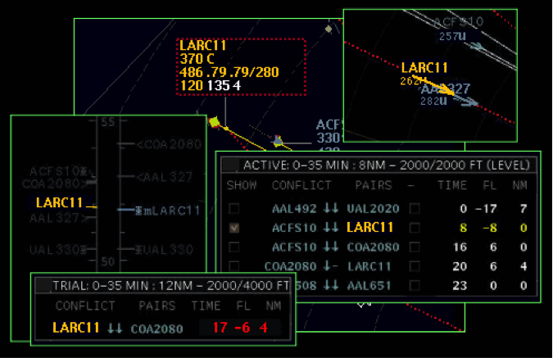Enable SHOW checkbox for AAL492 UAL2020 conflict
Viewport: 553px width, 358px height.
click(235, 208)
